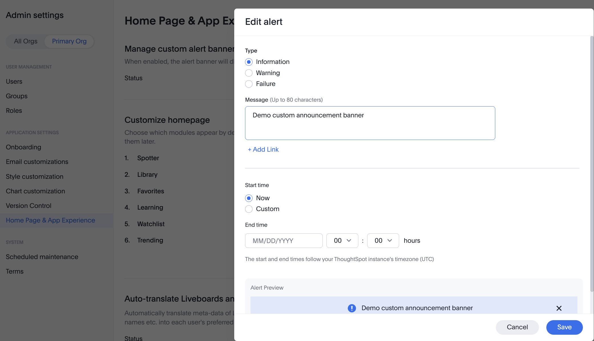Image resolution: width=594 pixels, height=341 pixels.
Task: Switch to the All Orgs tab
Action: pyautogui.click(x=25, y=41)
